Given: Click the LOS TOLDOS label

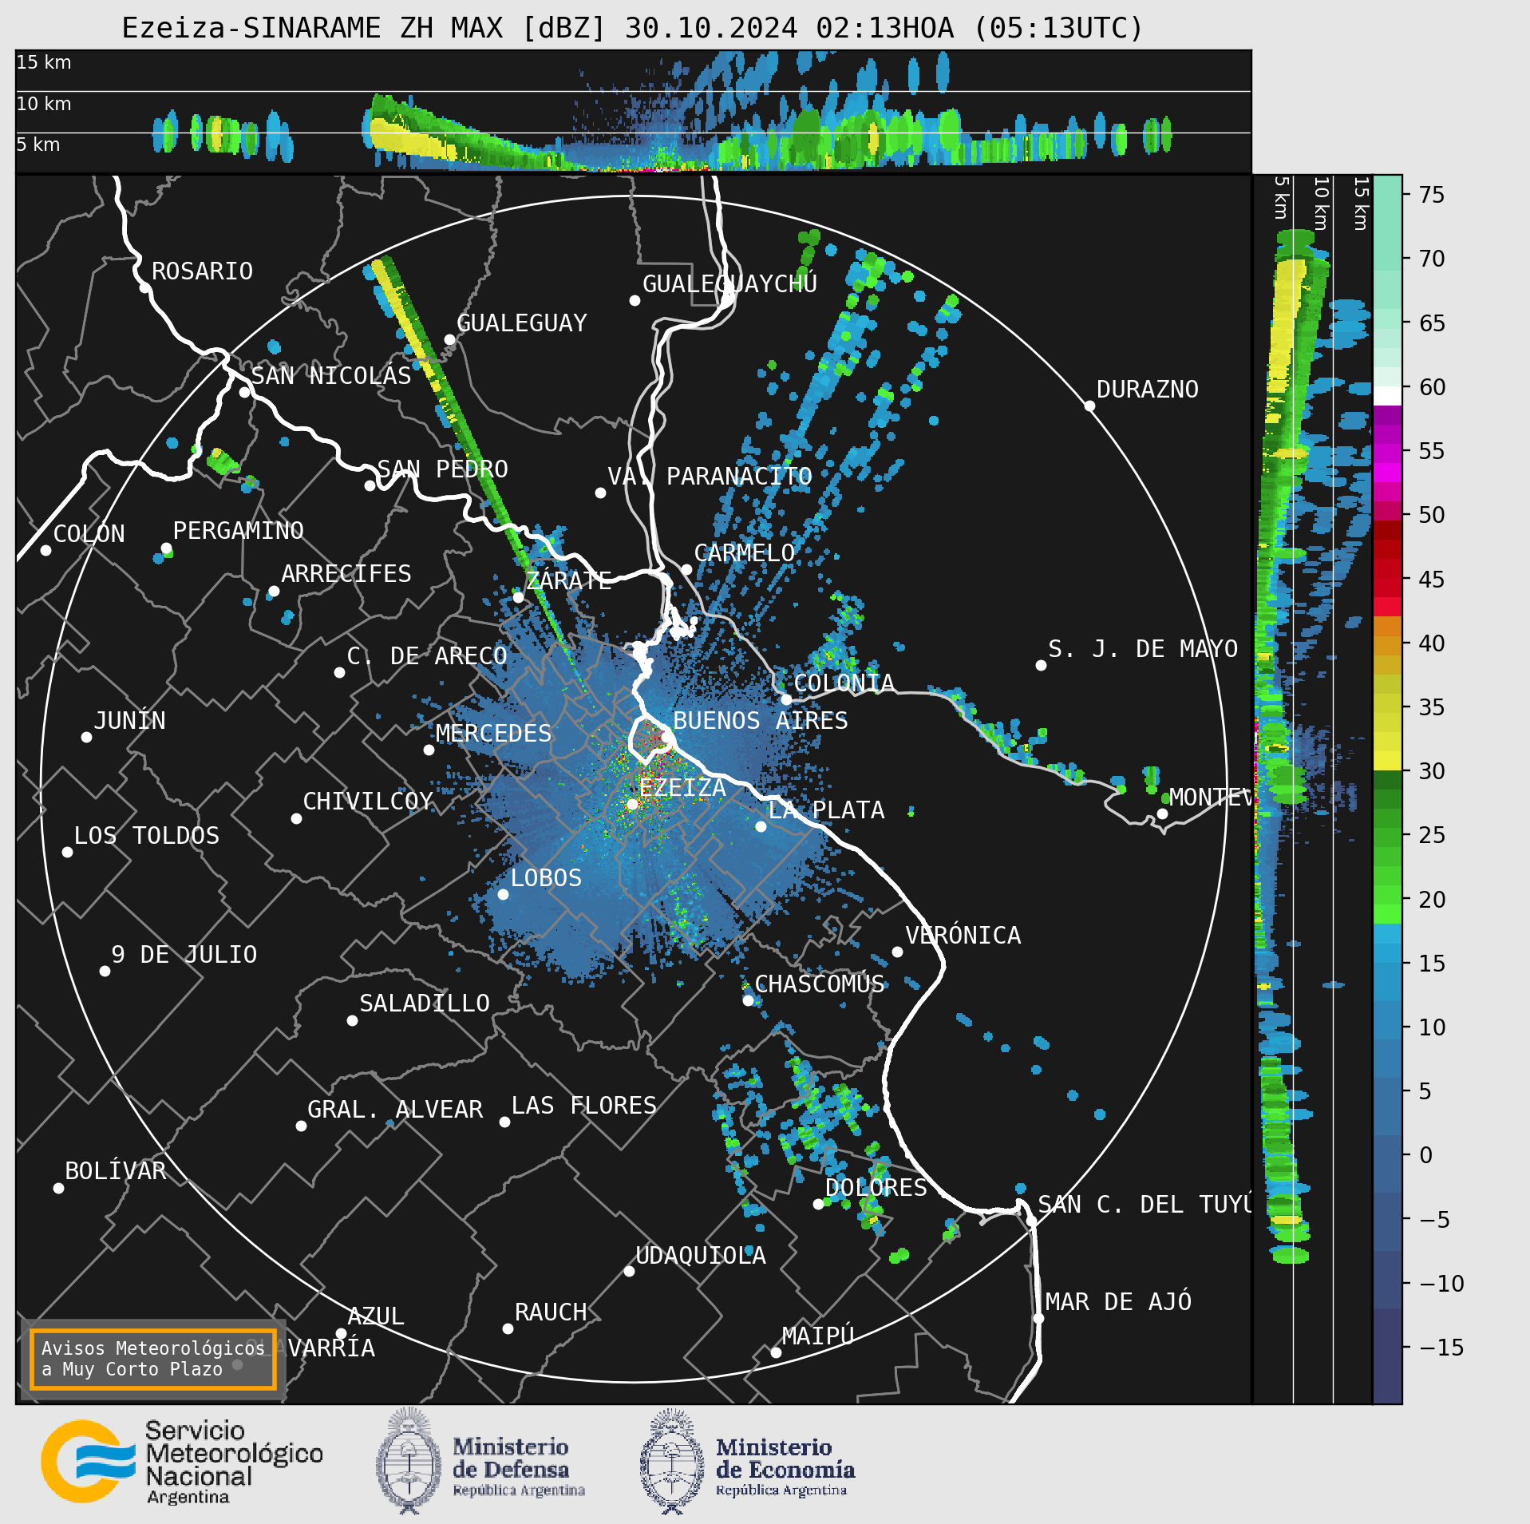Looking at the screenshot, I should pos(146,836).
